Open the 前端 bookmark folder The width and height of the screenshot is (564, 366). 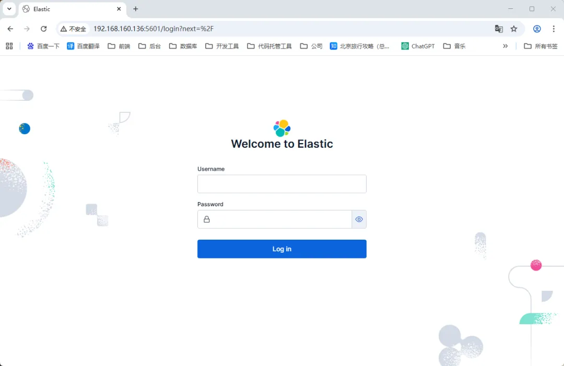coord(119,46)
